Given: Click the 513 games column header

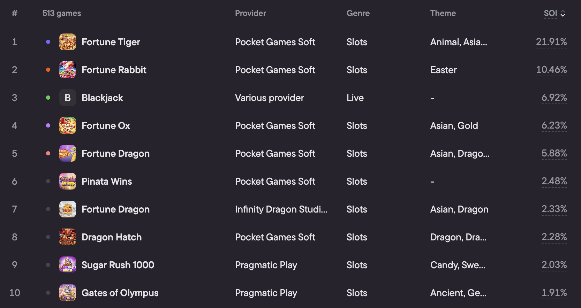Looking at the screenshot, I should tap(62, 13).
